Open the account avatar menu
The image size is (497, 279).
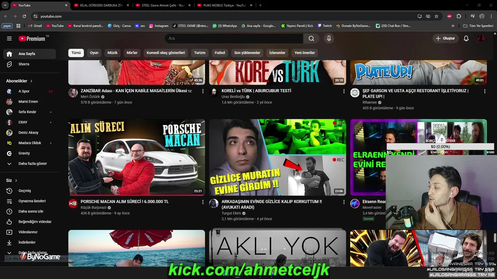[x=481, y=38]
